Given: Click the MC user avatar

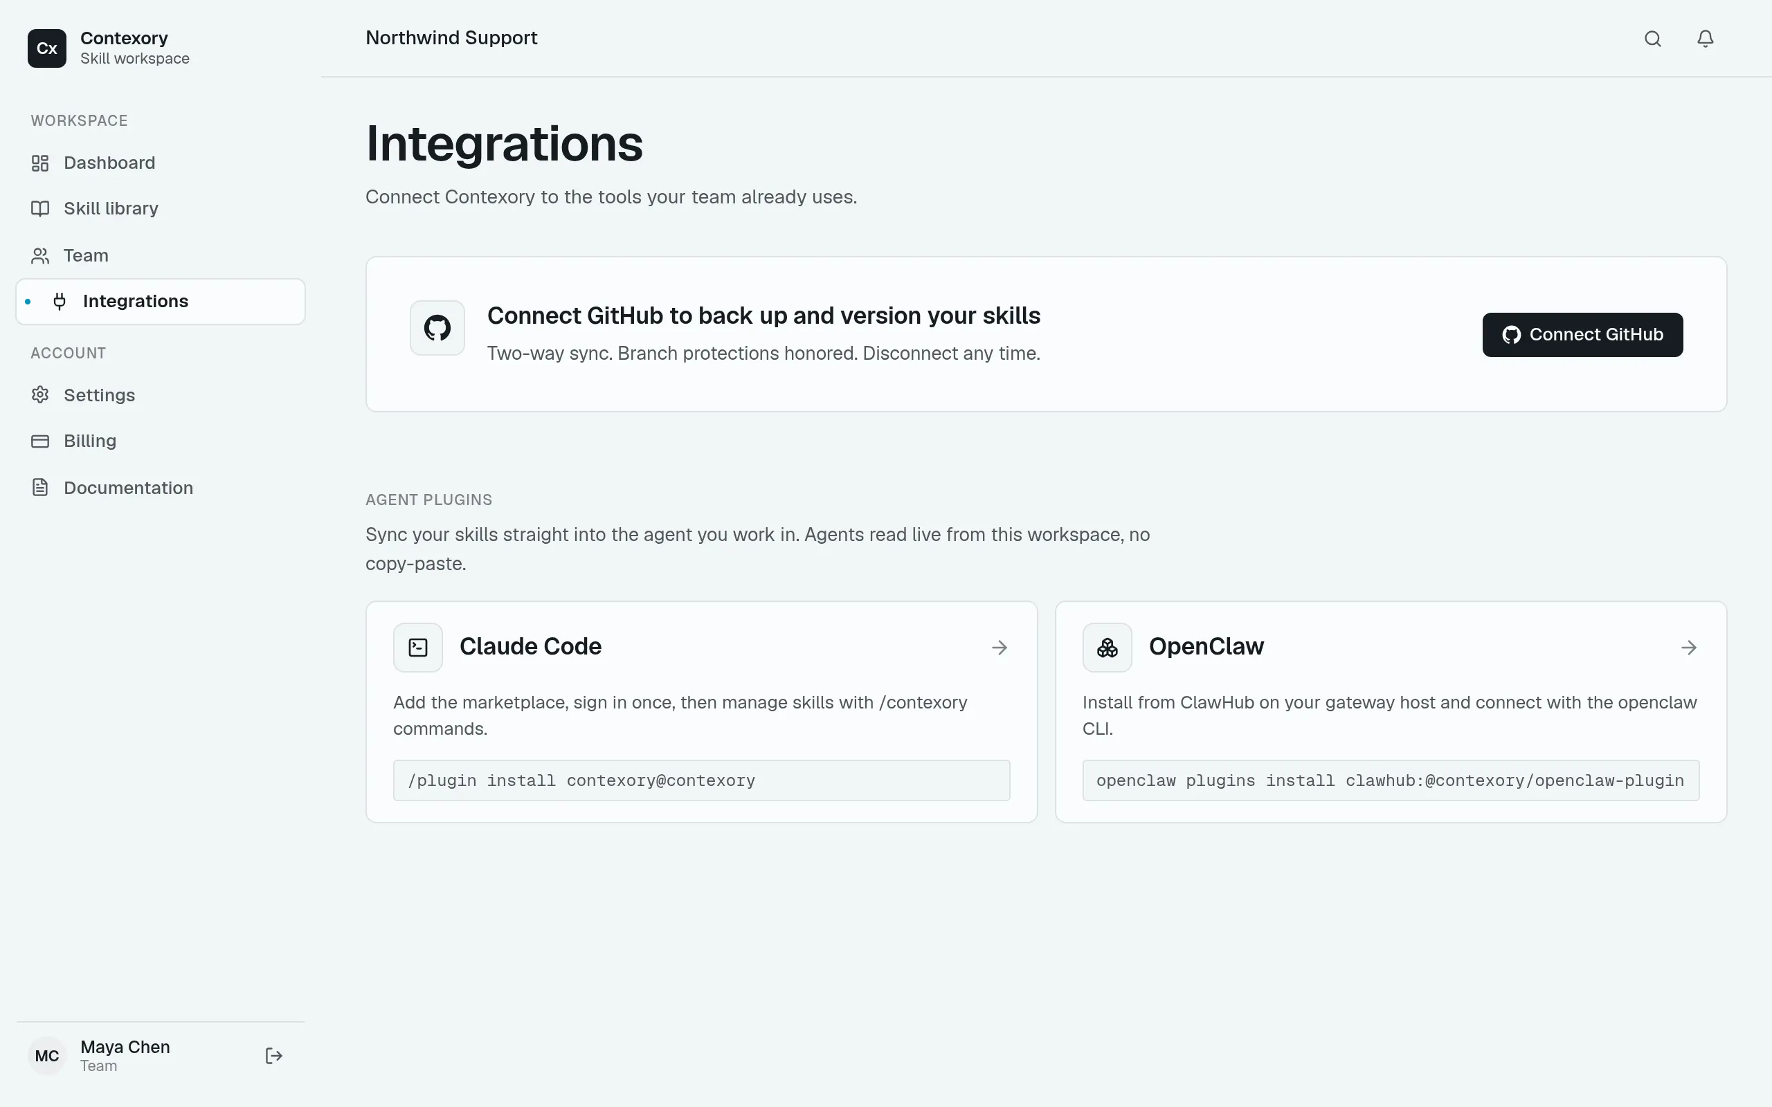Looking at the screenshot, I should (47, 1056).
